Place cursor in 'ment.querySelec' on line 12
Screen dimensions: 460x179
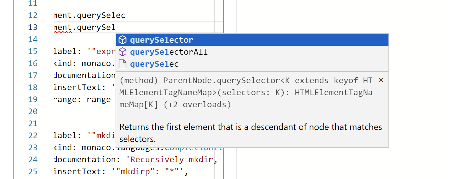tap(90, 15)
